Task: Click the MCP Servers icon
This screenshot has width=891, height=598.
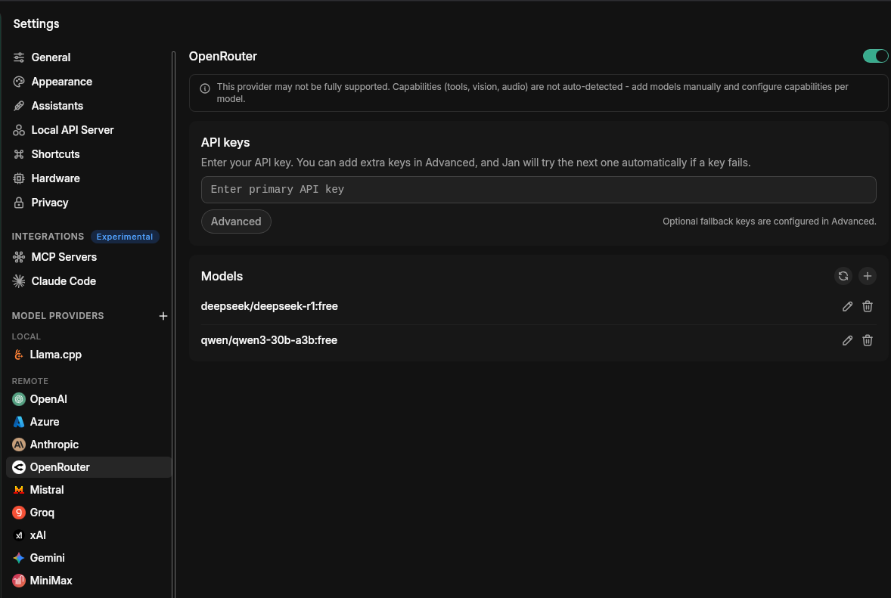Action: point(19,257)
